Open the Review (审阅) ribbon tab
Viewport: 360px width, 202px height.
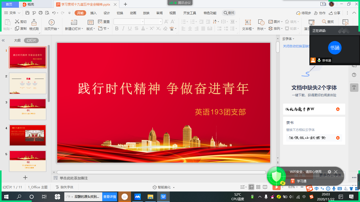159,13
